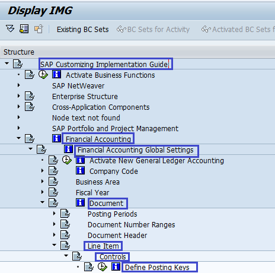Collapse Financial Accounting Global Settings node

coord(31,149)
